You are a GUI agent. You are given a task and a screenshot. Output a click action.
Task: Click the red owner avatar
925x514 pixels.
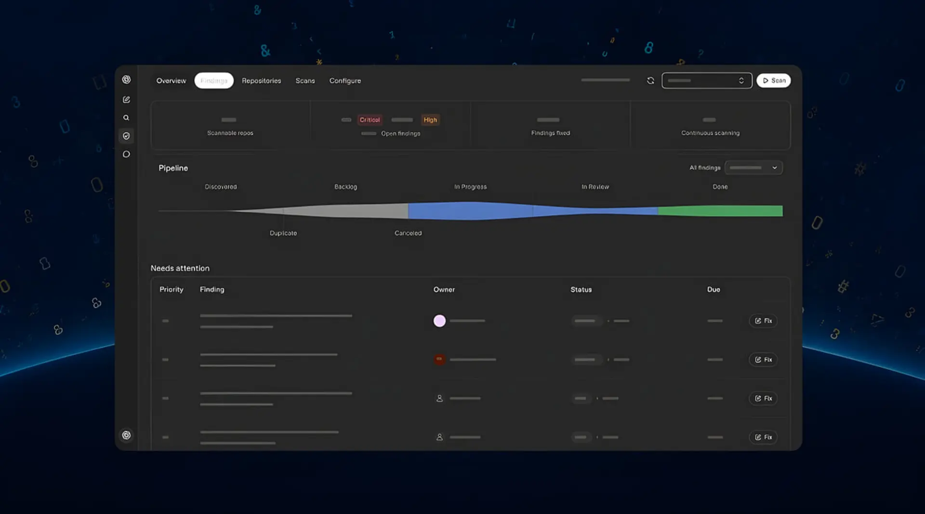[x=439, y=360]
